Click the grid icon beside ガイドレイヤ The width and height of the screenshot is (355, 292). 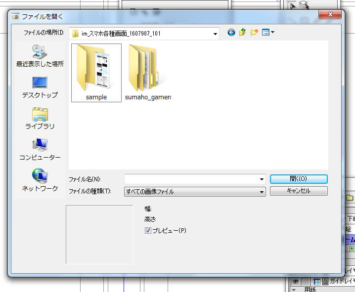tap(316, 281)
